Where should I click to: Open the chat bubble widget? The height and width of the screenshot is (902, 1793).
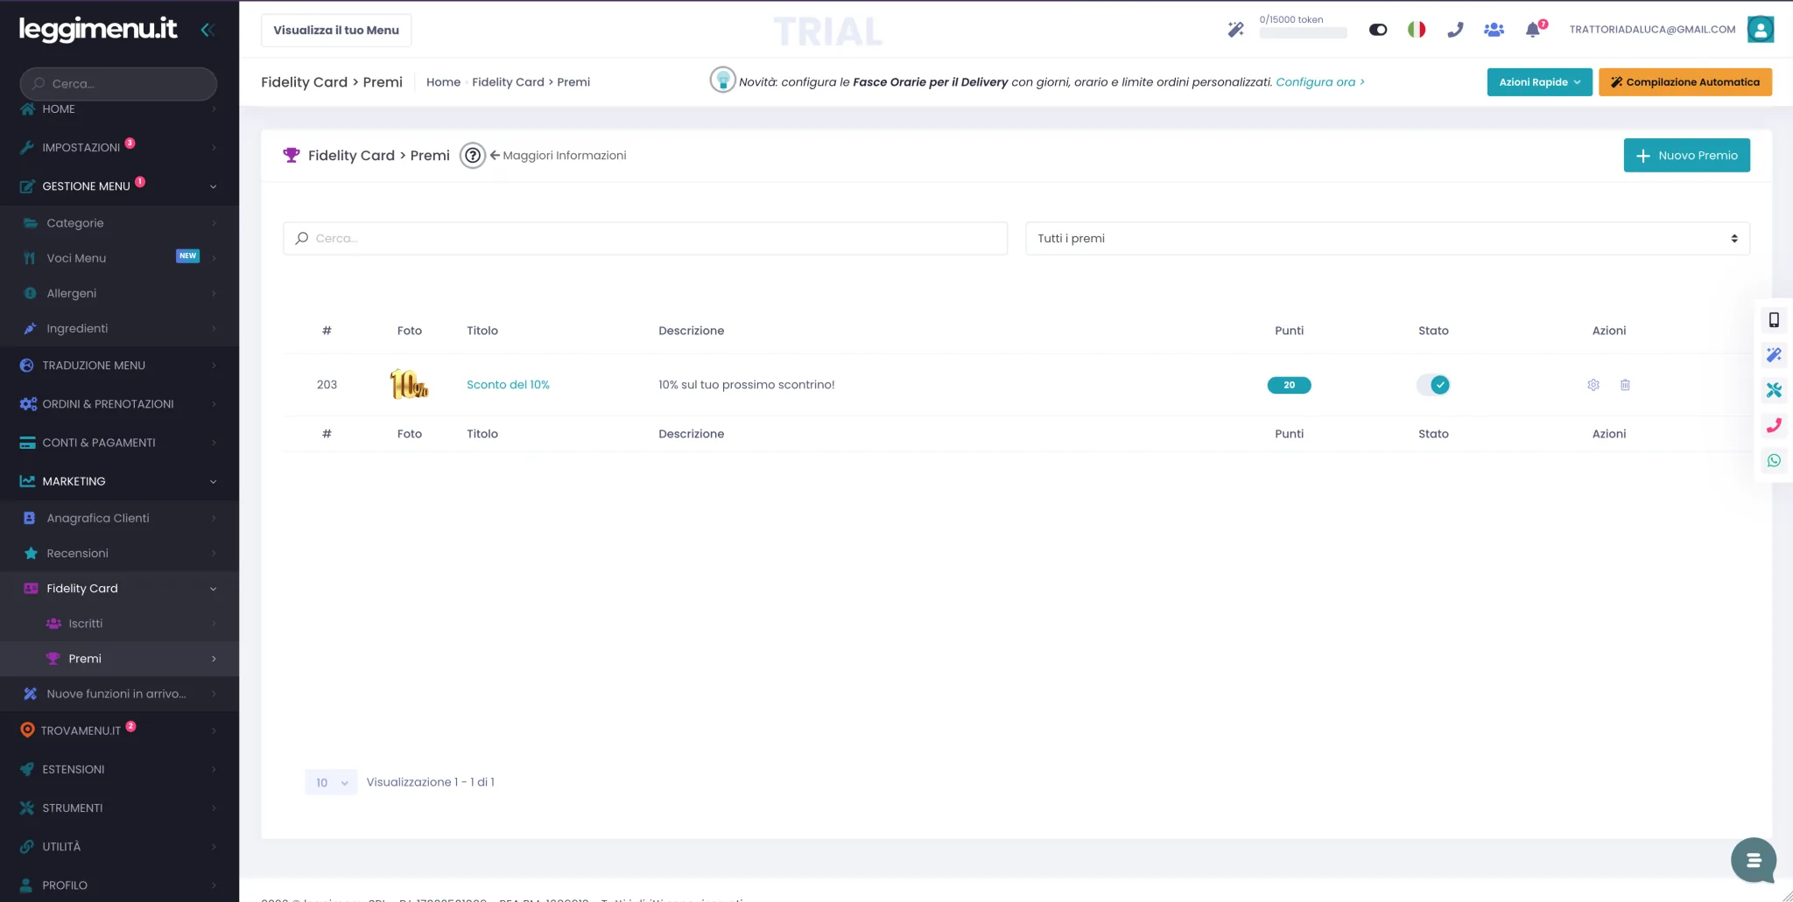click(x=1753, y=861)
